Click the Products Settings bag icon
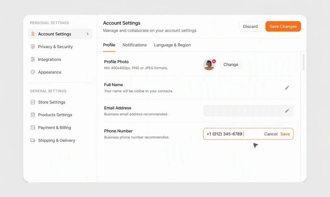This screenshot has height=197, width=330. point(33,115)
